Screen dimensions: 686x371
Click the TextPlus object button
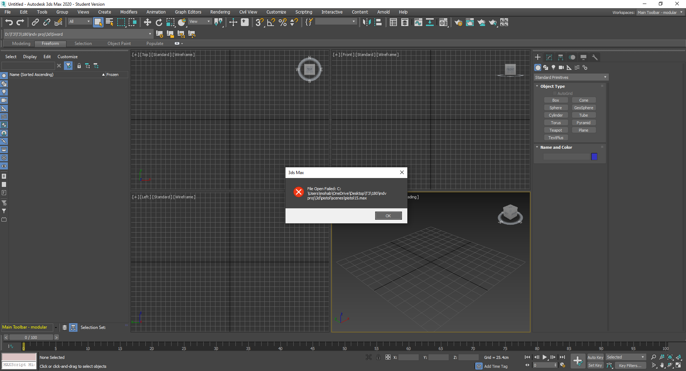pyautogui.click(x=556, y=138)
